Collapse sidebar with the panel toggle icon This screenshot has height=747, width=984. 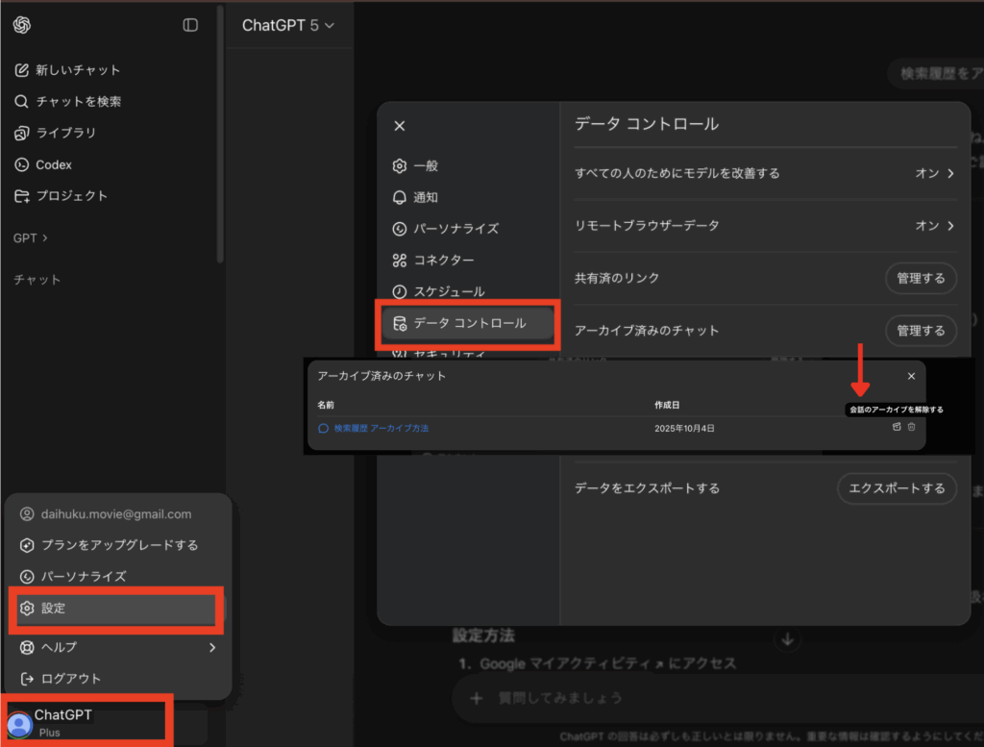190,25
